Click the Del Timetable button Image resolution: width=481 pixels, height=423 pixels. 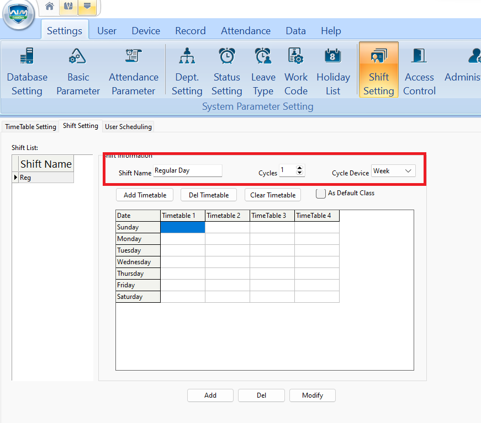(209, 195)
